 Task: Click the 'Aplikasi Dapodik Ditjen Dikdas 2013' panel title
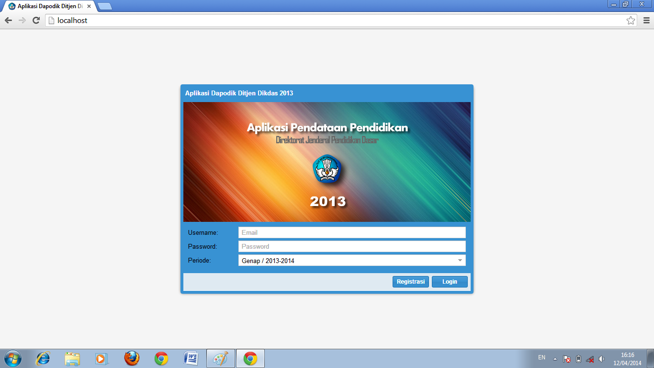(x=239, y=93)
